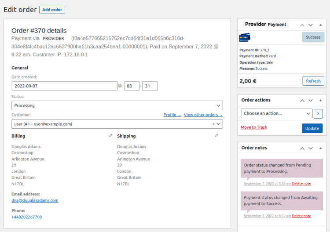
Task: Click Move to Trash link
Action: (x=254, y=127)
